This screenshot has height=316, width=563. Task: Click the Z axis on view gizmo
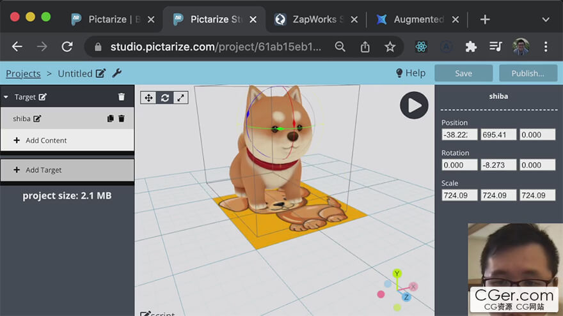pyautogui.click(x=406, y=297)
